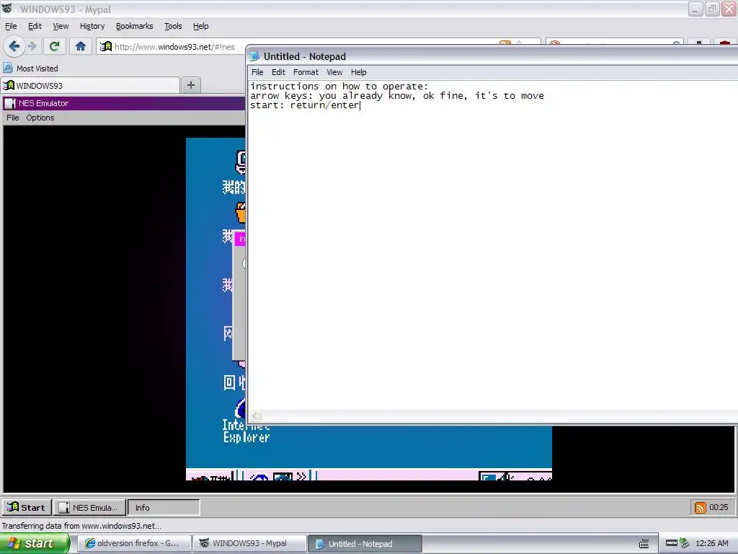Click the network tray icon near the clock
The height and width of the screenshot is (554, 738).
coord(685,543)
